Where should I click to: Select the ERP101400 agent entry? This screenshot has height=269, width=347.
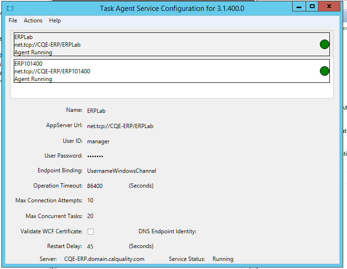172,71
